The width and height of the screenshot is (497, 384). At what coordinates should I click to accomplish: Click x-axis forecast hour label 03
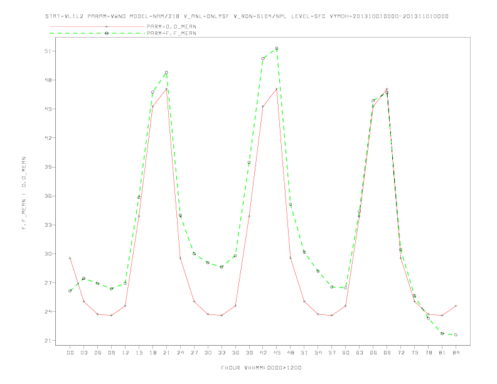(83, 353)
